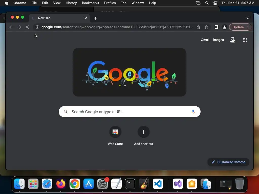This screenshot has height=194, width=259.
Task: Open Home app in the dock
Action: coord(192,184)
